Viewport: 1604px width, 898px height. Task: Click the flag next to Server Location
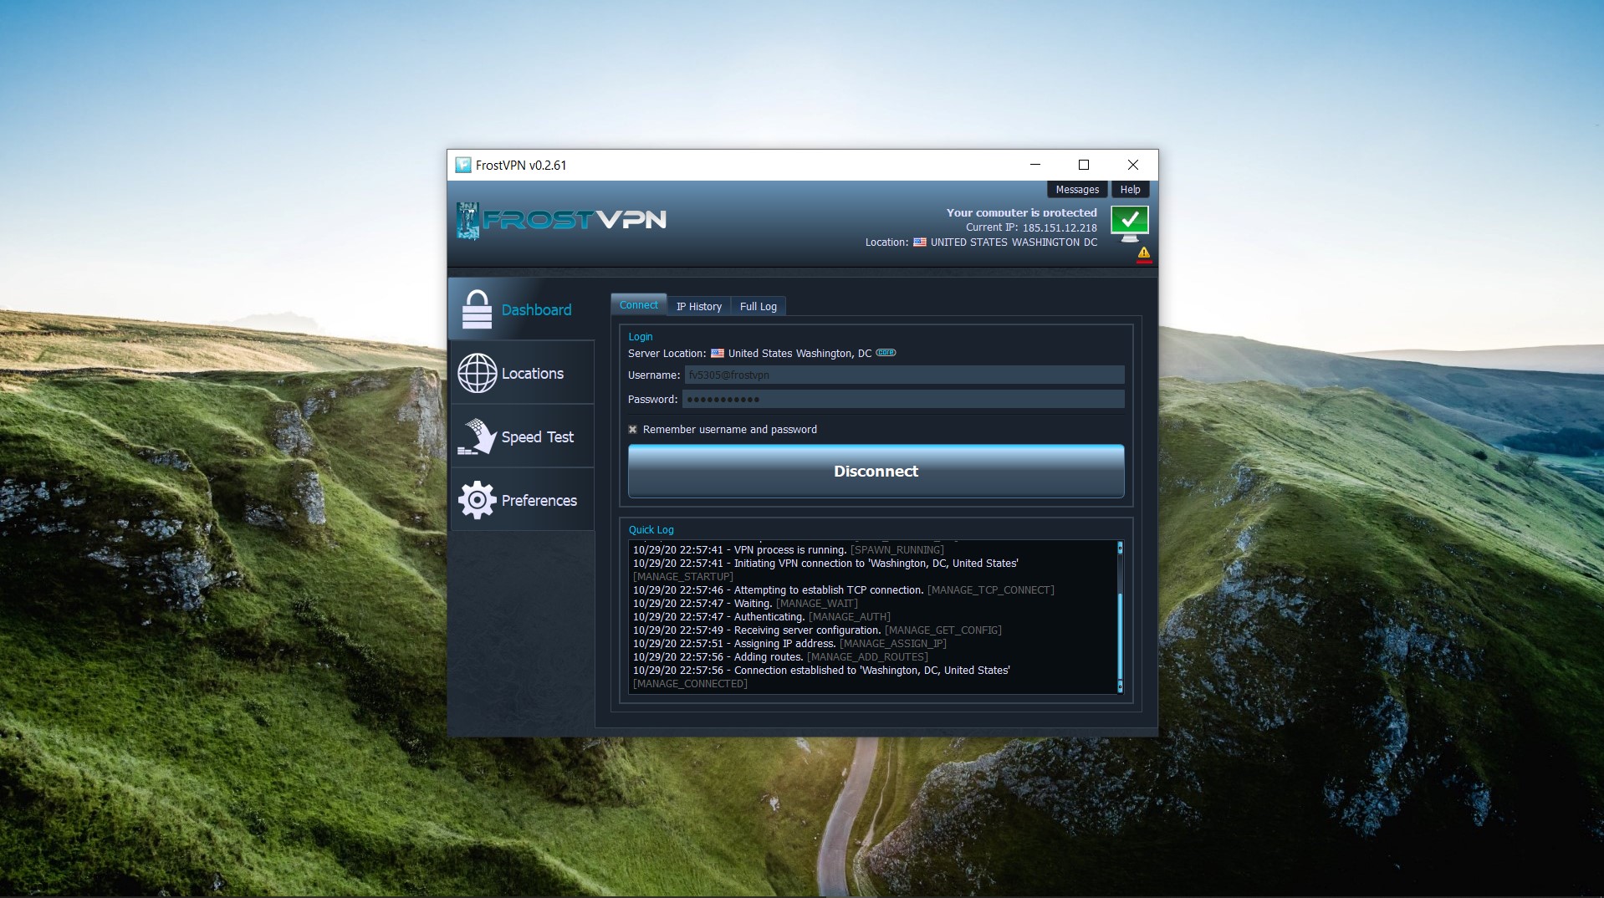click(718, 354)
